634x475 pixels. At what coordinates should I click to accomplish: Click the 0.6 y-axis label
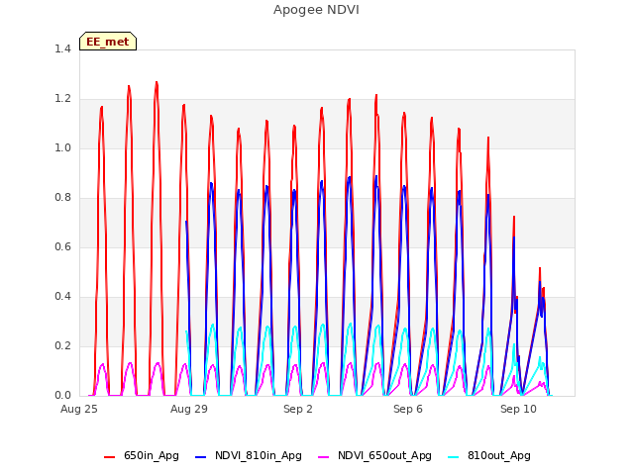(x=62, y=247)
